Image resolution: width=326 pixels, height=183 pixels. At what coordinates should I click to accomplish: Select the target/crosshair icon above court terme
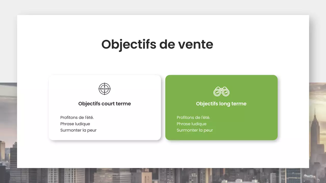coord(104,89)
